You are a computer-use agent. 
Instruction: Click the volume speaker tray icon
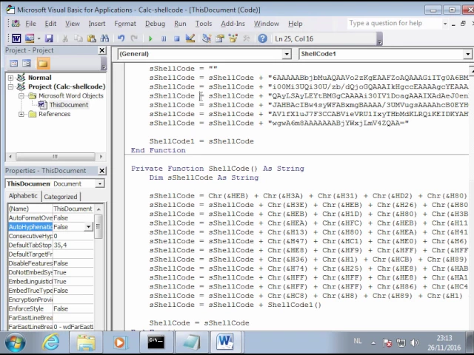pyautogui.click(x=414, y=342)
